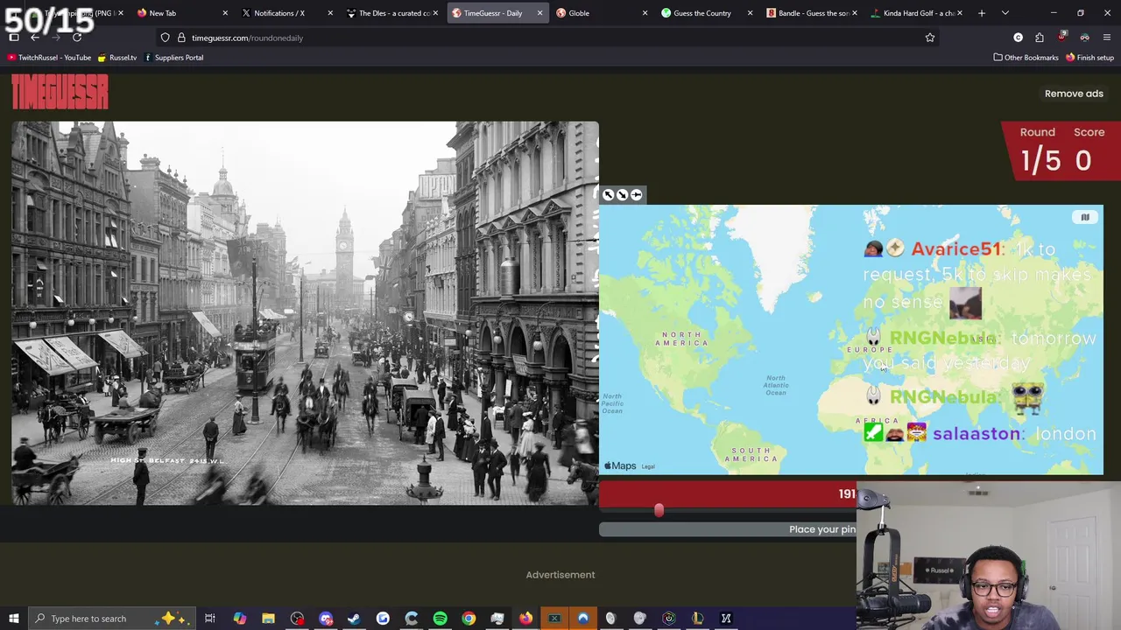
Task: Open Spotify from the taskbar
Action: 440,619
